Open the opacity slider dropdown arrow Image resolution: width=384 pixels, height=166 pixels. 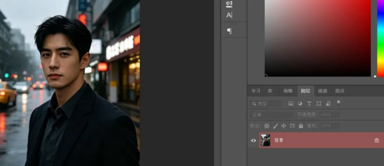(337, 115)
